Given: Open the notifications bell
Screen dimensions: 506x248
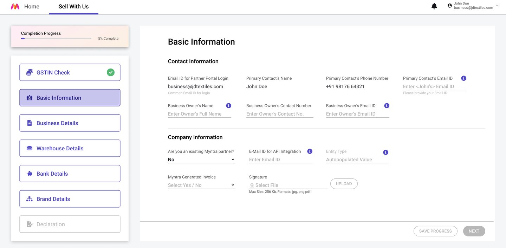Looking at the screenshot, I should tap(434, 6).
